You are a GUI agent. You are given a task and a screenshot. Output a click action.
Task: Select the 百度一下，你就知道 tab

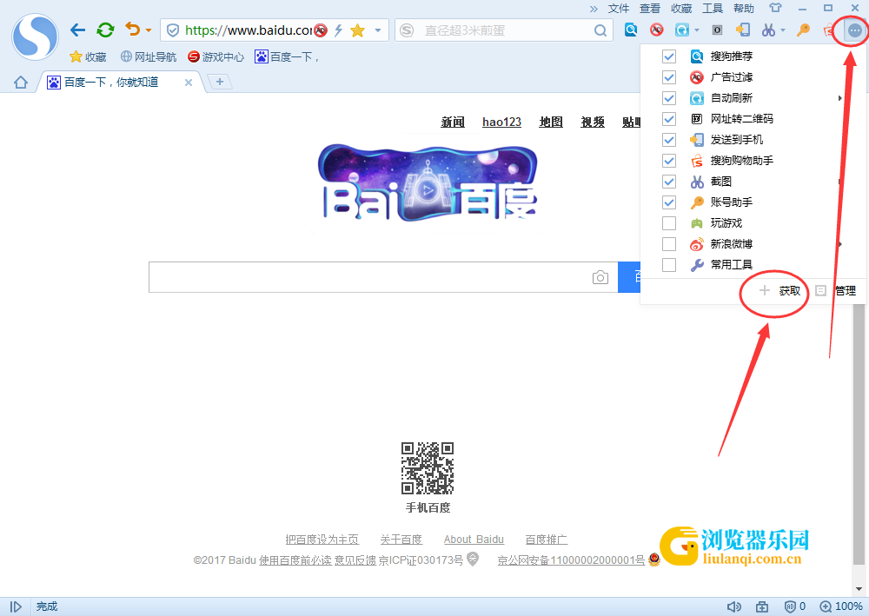[x=121, y=83]
